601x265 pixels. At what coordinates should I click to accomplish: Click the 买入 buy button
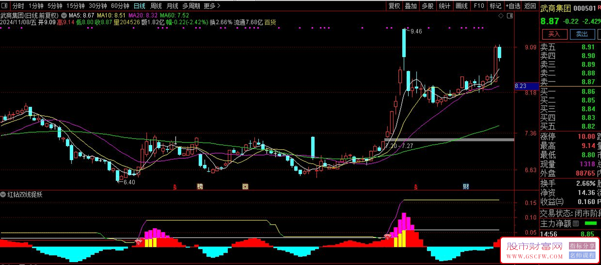pos(554,34)
